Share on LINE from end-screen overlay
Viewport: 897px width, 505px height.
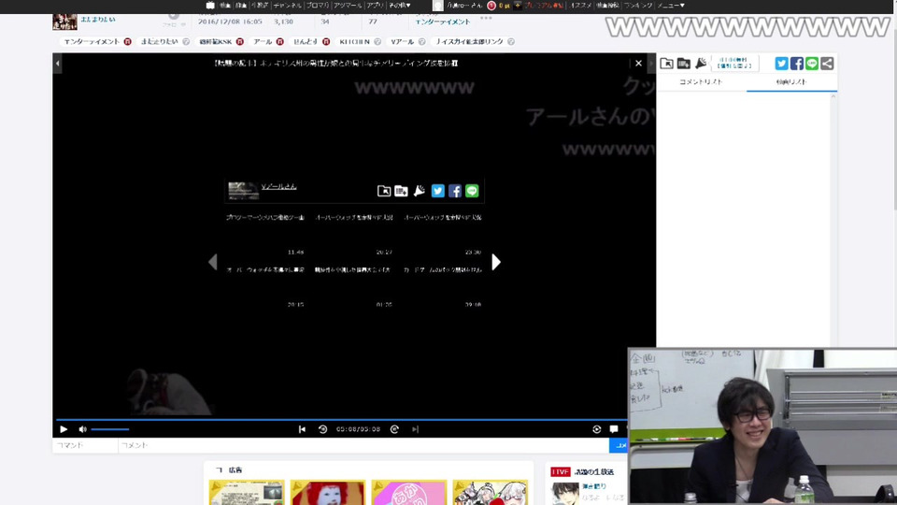pos(472,191)
